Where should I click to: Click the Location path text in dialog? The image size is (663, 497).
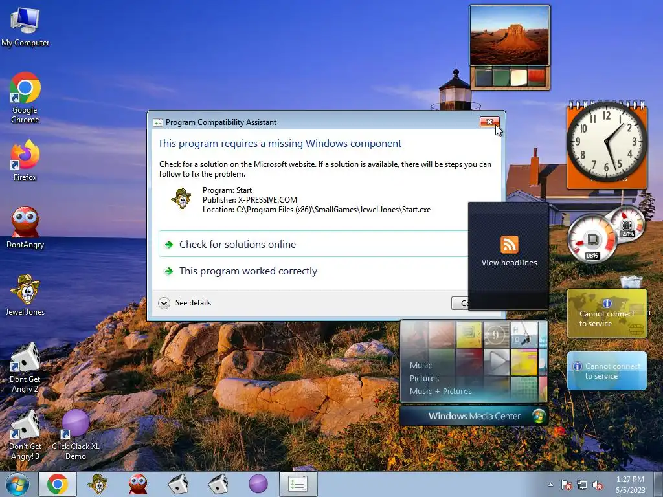(x=316, y=210)
